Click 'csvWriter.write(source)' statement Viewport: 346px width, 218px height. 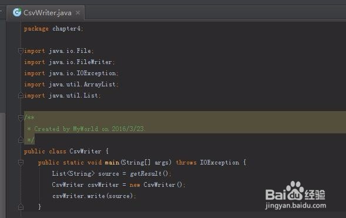point(94,196)
